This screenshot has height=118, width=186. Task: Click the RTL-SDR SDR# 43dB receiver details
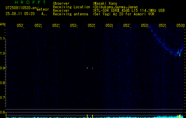tap(130, 11)
